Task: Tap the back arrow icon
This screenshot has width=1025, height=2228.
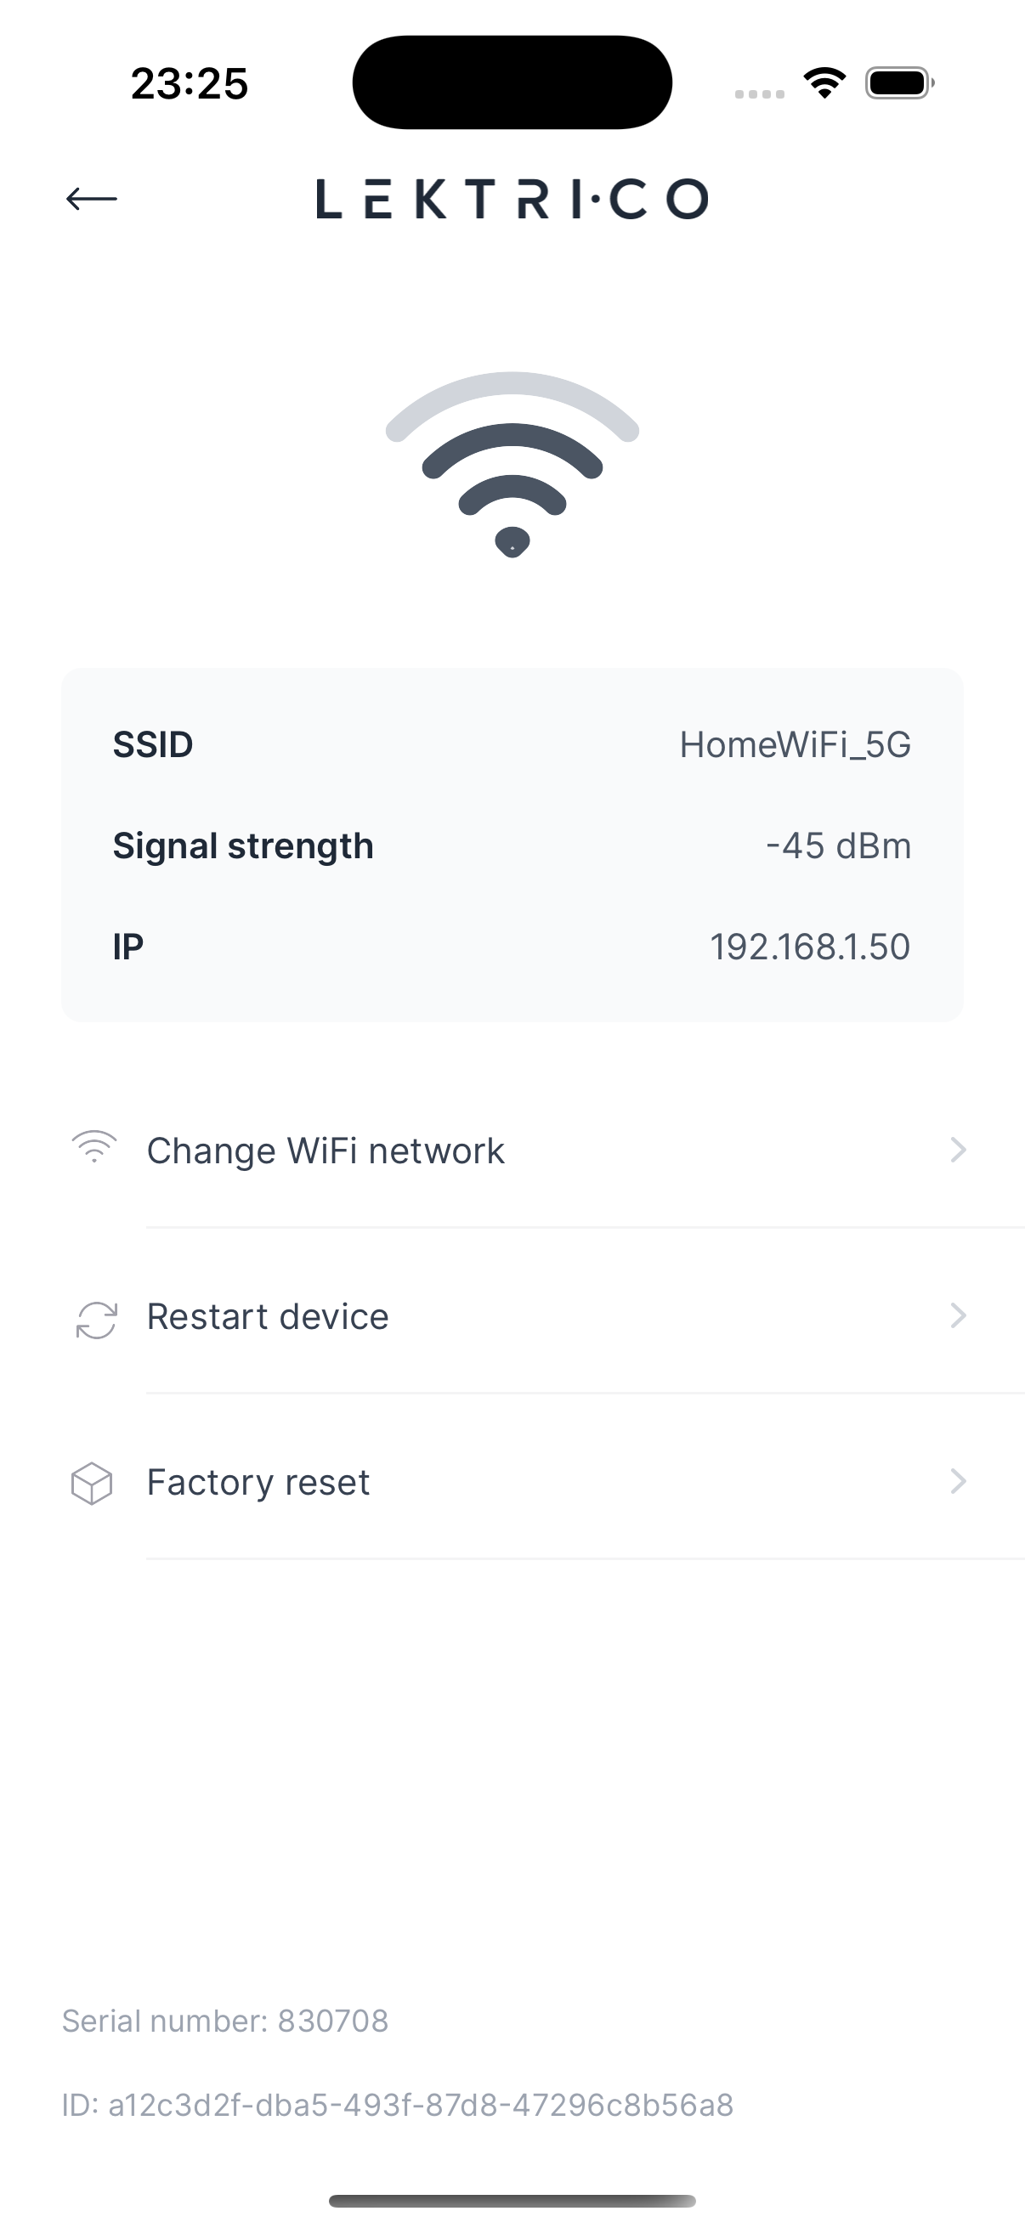Action: click(x=92, y=199)
